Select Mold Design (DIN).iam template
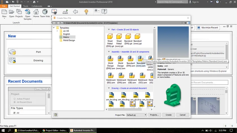 111,63
